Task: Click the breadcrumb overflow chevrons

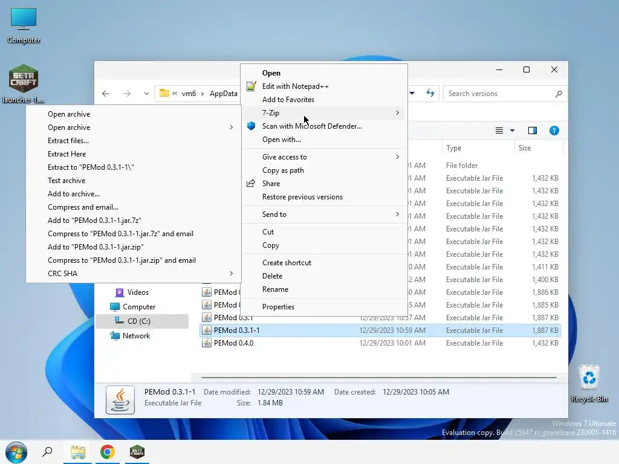Action: tap(175, 94)
